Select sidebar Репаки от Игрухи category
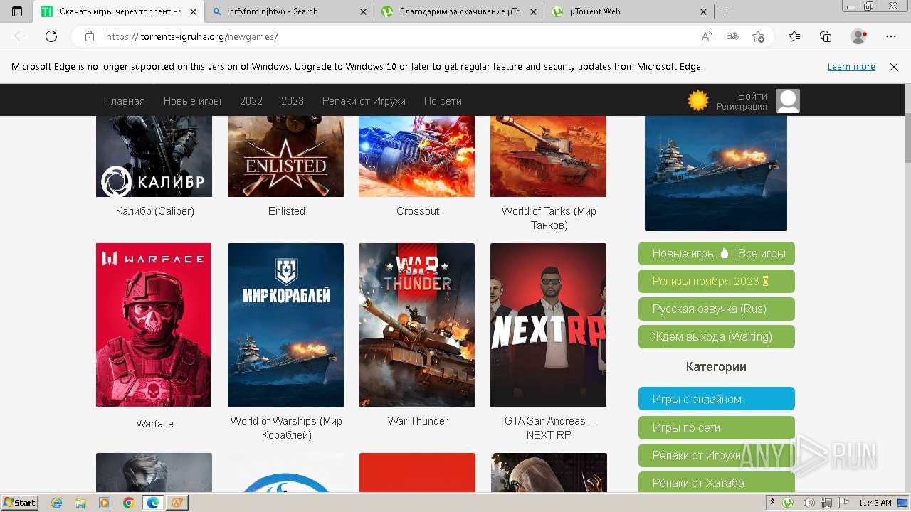This screenshot has width=911, height=512. 717,455
